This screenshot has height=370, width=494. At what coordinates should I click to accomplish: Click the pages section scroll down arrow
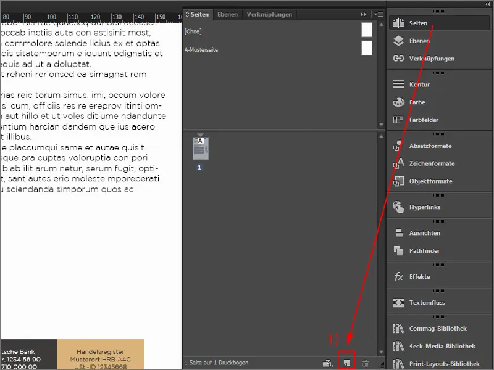(x=381, y=351)
